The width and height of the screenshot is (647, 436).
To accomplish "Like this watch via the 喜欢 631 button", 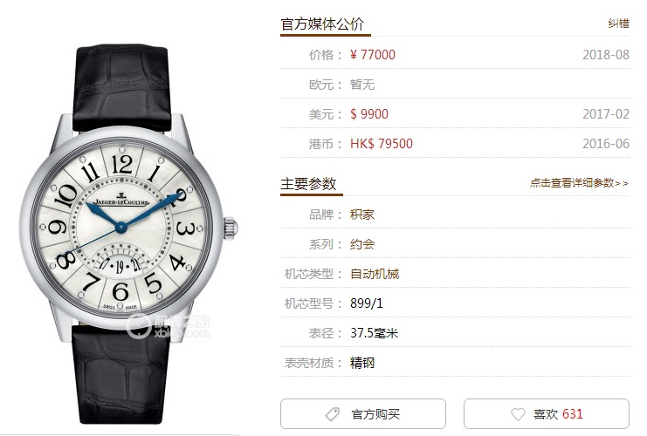I will click(547, 413).
